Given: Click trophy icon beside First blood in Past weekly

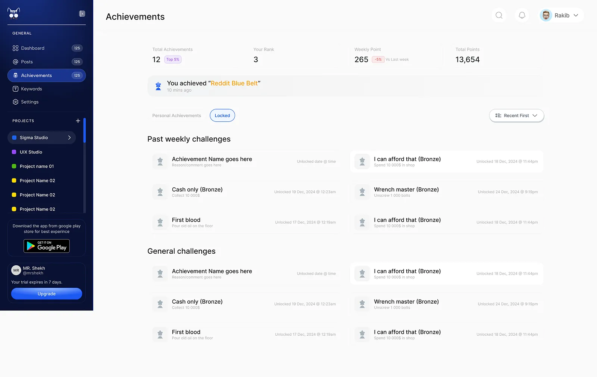Looking at the screenshot, I should [x=160, y=222].
